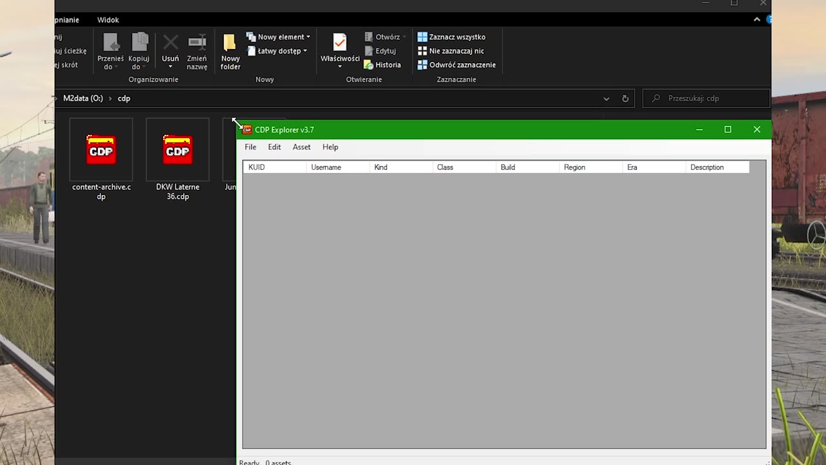
Task: Click the Region column header
Action: coord(591,167)
